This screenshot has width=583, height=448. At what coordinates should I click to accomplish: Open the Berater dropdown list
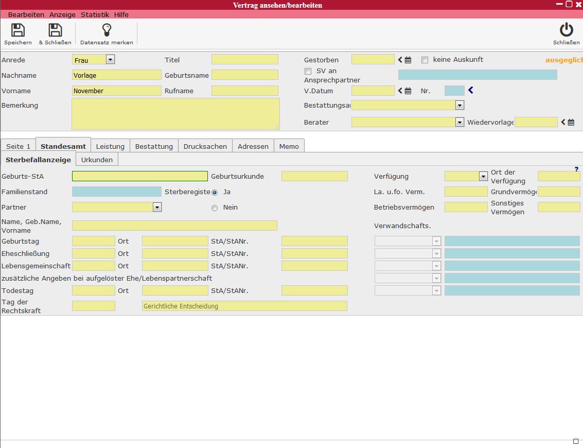click(x=460, y=123)
